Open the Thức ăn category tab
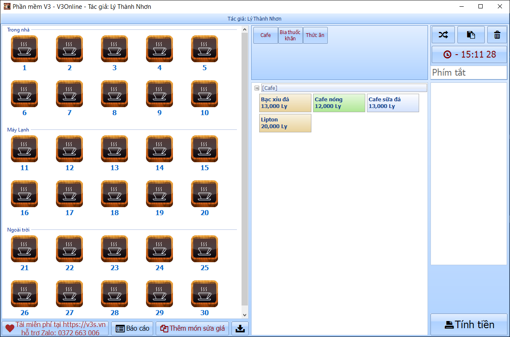 coord(315,35)
